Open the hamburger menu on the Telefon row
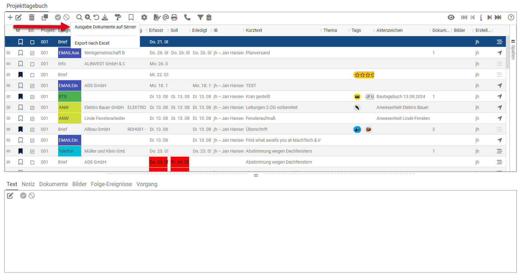 [499, 151]
